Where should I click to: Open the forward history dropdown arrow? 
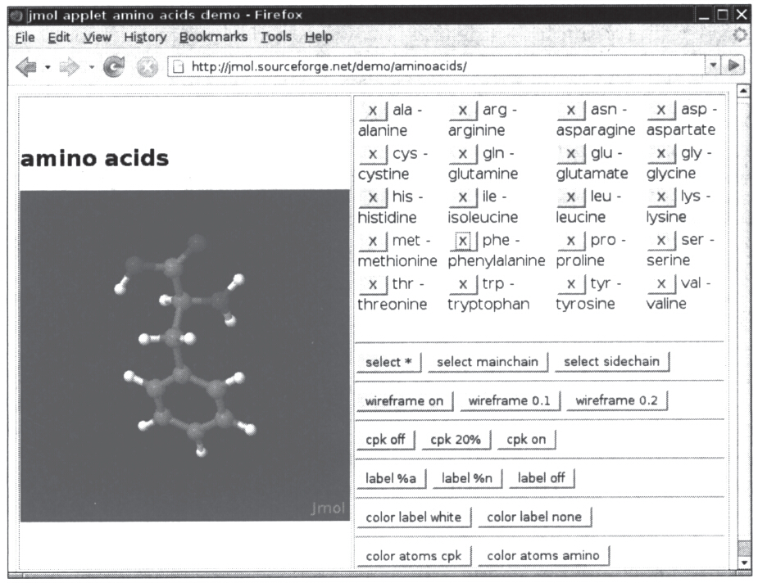[91, 67]
